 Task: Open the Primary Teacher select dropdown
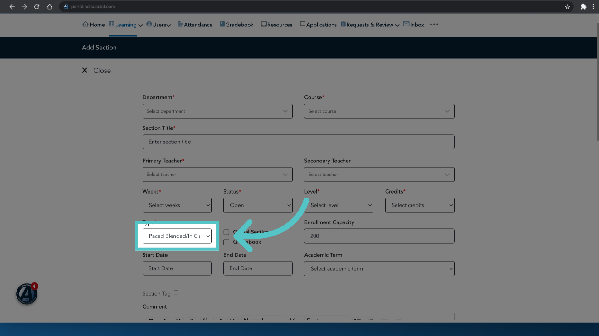click(x=217, y=175)
